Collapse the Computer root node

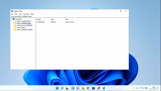[12, 19]
